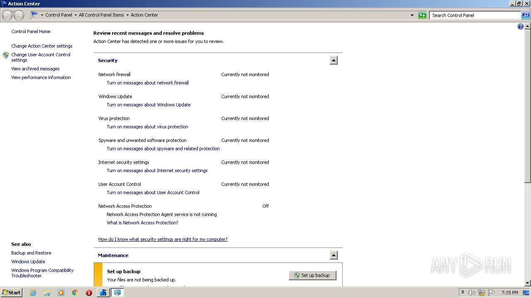
Task: Open Internet Explorer from the taskbar
Action: 33,293
